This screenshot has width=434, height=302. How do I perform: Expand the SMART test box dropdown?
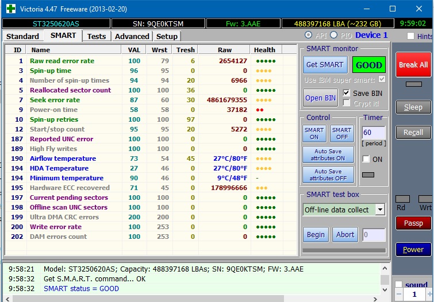[380, 210]
